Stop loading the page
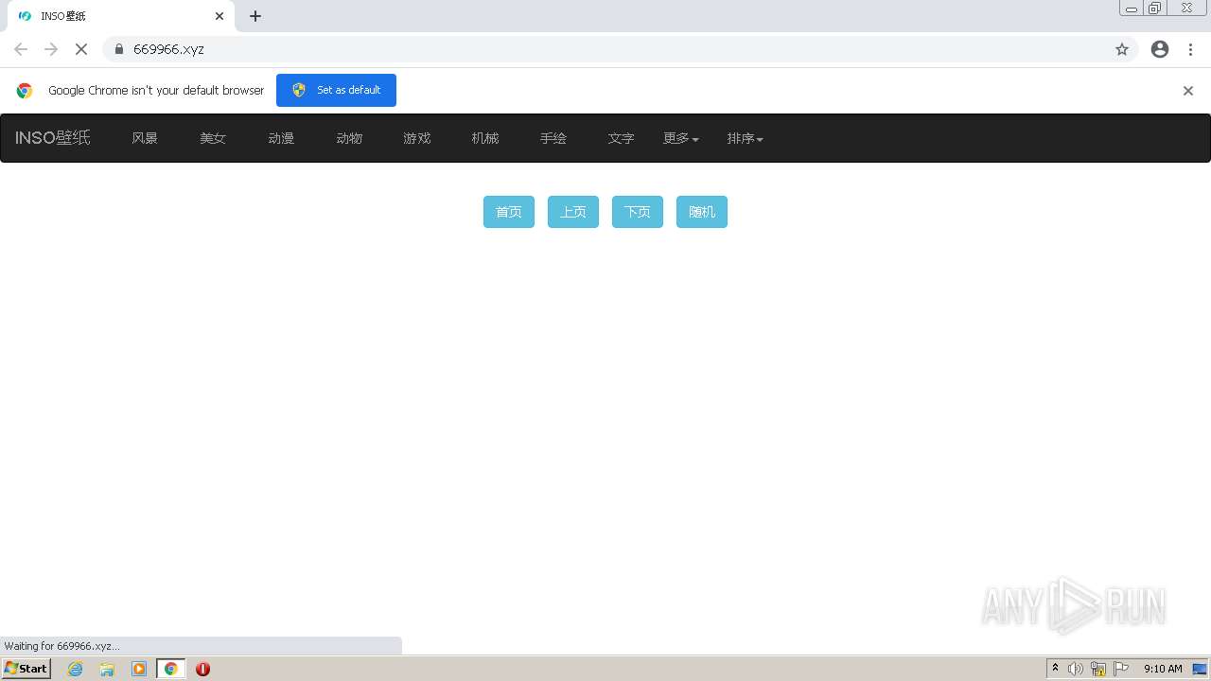 click(81, 49)
